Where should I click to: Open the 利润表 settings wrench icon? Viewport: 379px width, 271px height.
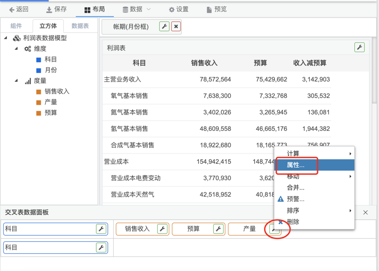tap(359, 48)
